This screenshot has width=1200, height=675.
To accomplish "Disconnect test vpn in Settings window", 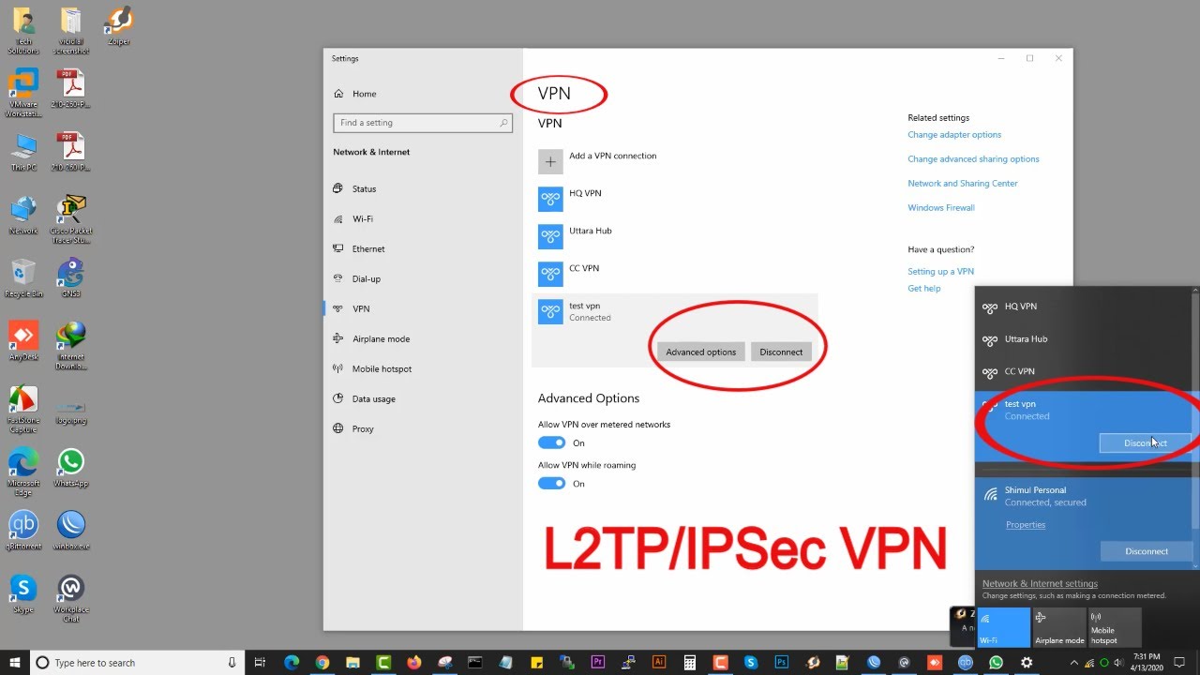I will point(781,352).
